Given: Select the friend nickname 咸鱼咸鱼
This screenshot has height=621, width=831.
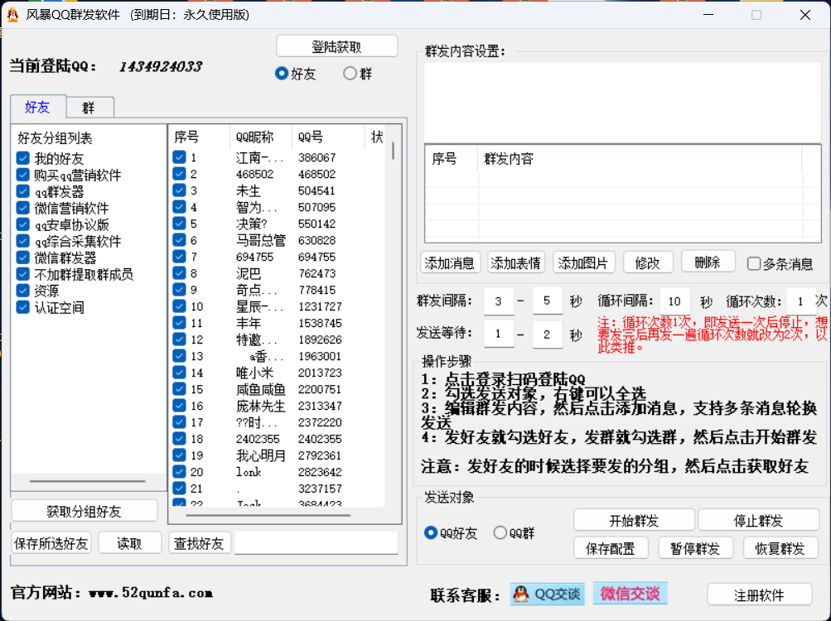Looking at the screenshot, I should (x=261, y=389).
